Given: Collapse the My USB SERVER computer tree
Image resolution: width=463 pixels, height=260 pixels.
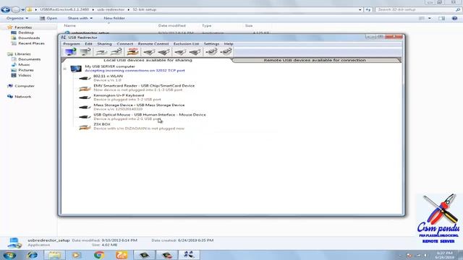Looking at the screenshot, I should tap(64, 69).
